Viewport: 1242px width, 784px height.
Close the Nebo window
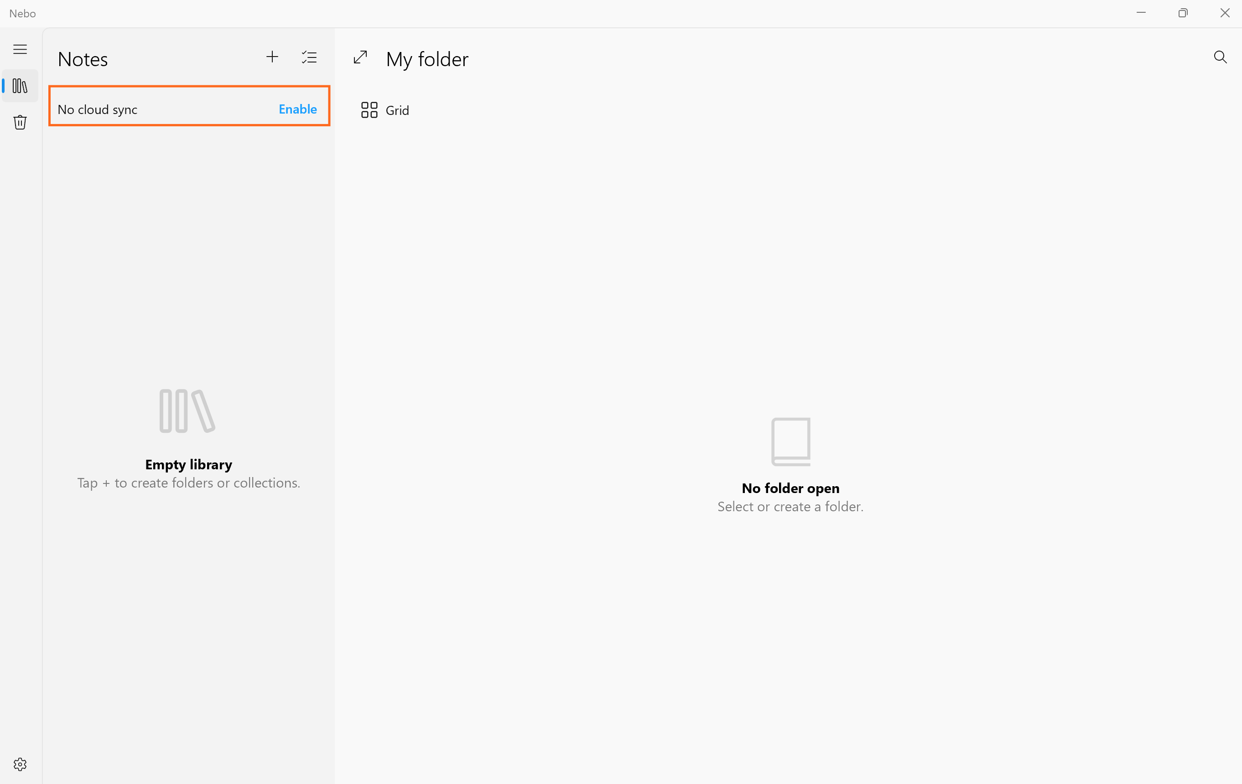point(1225,13)
